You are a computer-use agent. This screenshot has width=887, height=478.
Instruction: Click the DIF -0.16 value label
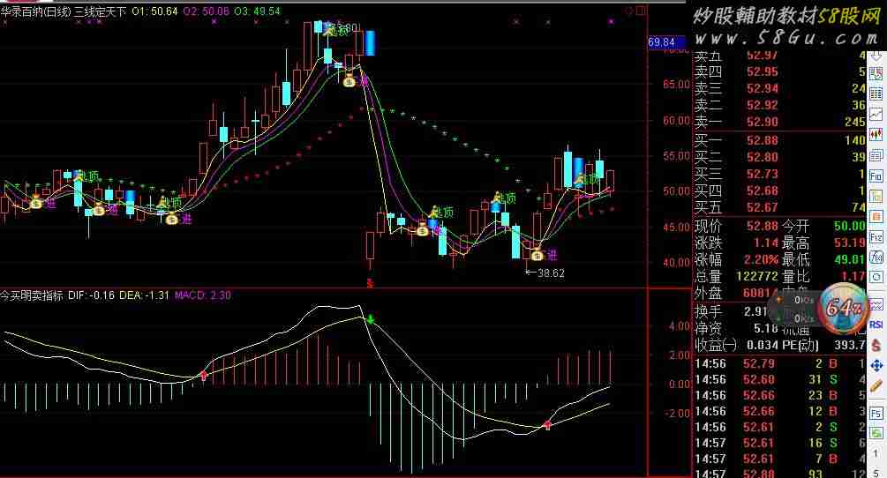(x=91, y=295)
